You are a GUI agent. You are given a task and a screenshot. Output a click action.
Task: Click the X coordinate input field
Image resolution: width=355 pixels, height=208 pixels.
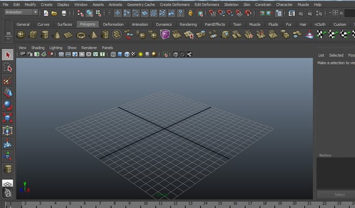(349, 13)
